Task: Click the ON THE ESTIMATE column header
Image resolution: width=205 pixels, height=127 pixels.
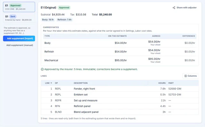Action: click(x=117, y=36)
